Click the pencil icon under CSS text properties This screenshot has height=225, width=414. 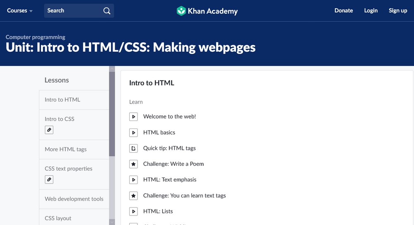point(49,179)
